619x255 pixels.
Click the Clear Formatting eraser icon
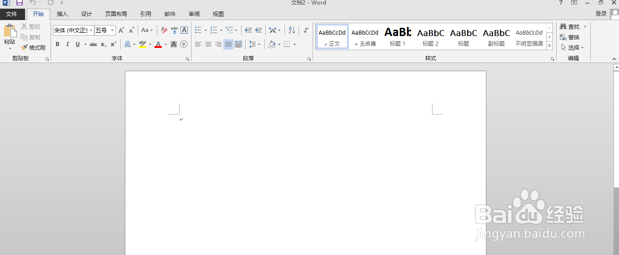click(x=165, y=31)
